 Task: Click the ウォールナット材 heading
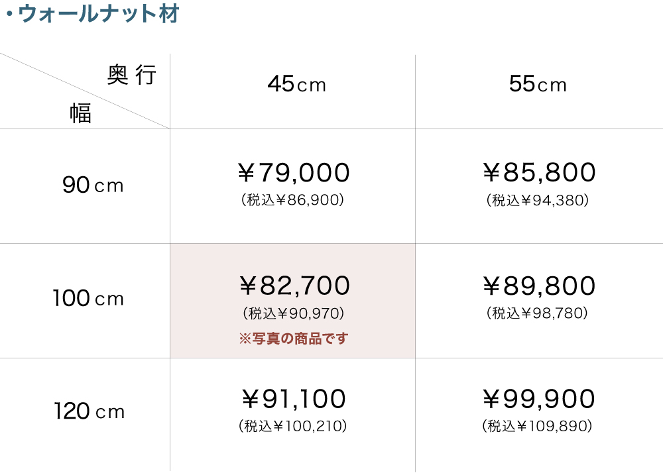click(x=97, y=15)
